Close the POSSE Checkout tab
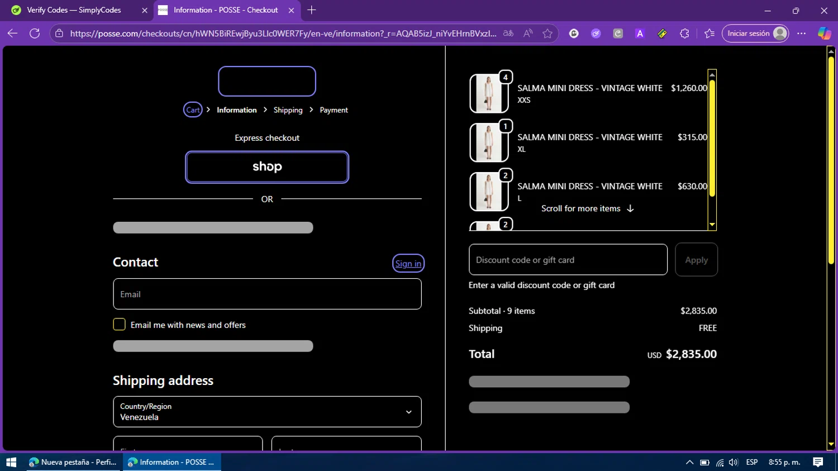Image resolution: width=838 pixels, height=471 pixels. (x=291, y=10)
